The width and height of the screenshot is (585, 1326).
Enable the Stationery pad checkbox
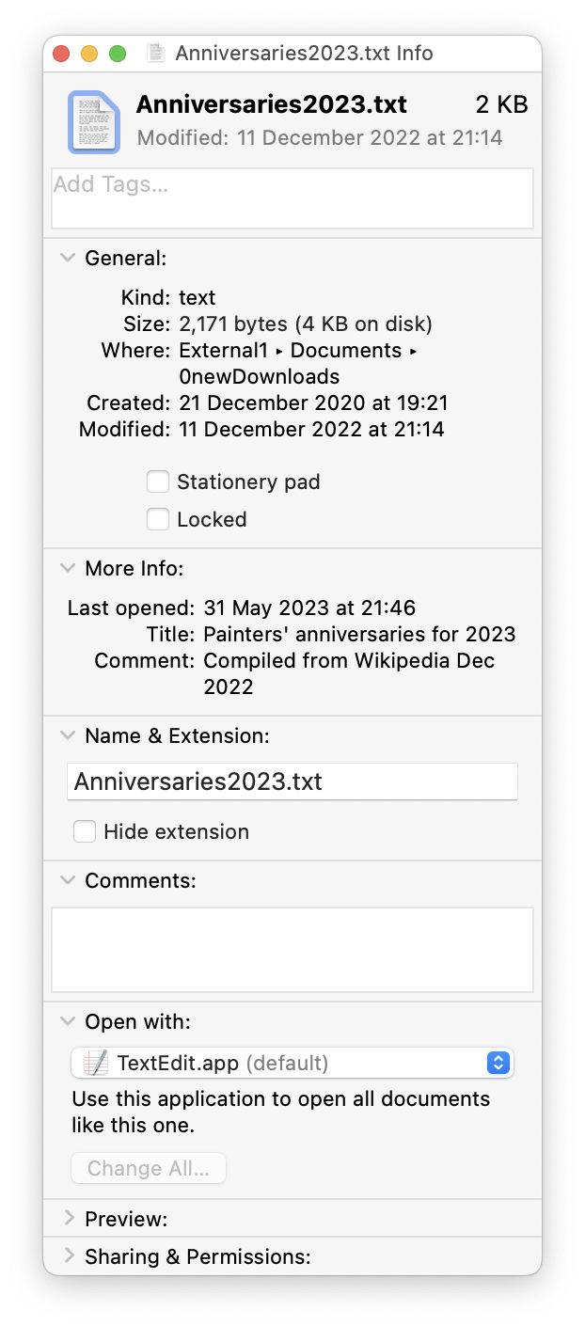point(158,482)
